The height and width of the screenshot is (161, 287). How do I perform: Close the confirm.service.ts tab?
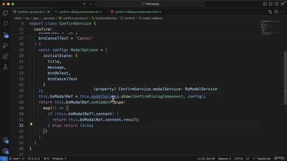(48, 12)
